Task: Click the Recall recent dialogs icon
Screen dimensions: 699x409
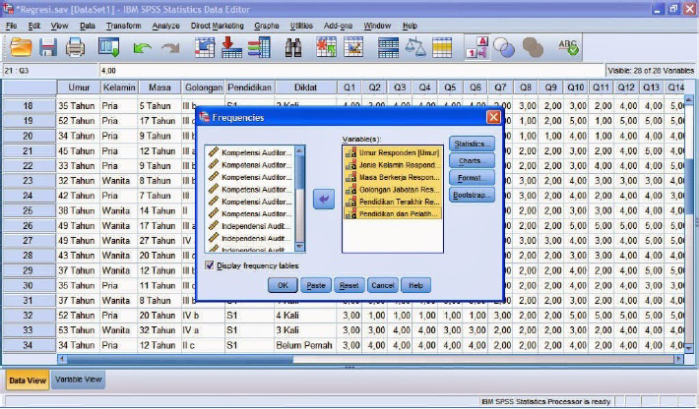Action: [x=109, y=46]
